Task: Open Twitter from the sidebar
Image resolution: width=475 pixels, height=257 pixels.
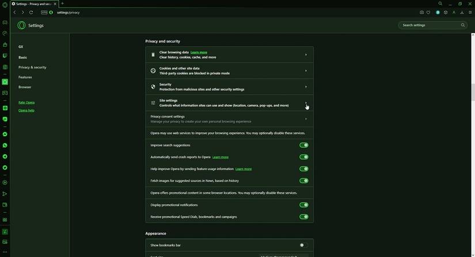Action: 5,167
